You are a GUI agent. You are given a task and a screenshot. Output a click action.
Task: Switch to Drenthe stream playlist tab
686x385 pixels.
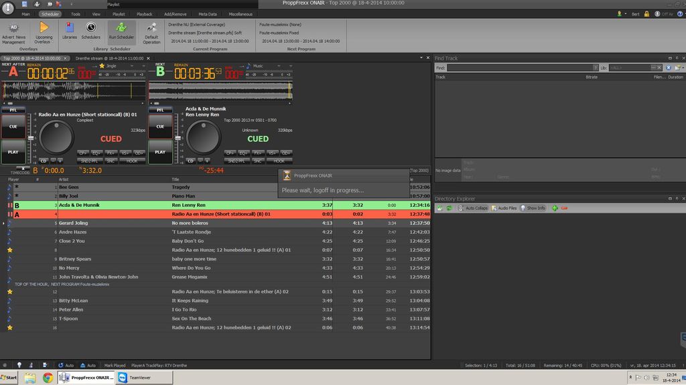pyautogui.click(x=109, y=58)
